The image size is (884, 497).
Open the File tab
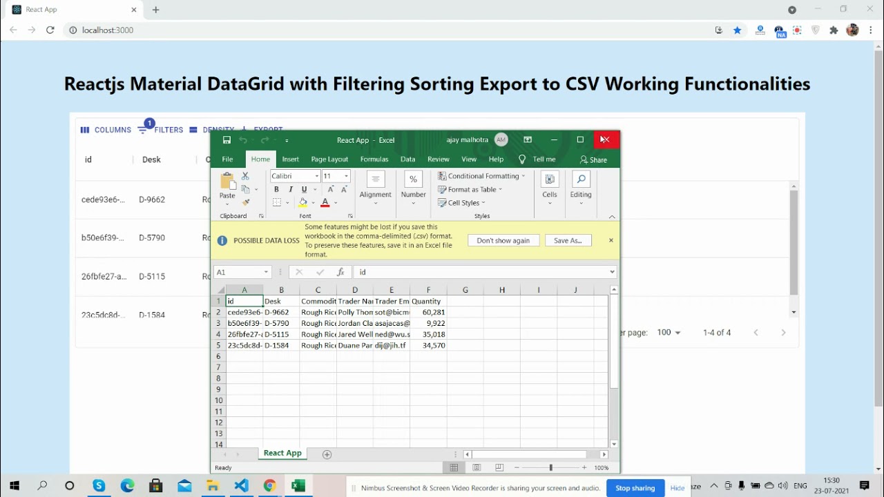pyautogui.click(x=227, y=159)
